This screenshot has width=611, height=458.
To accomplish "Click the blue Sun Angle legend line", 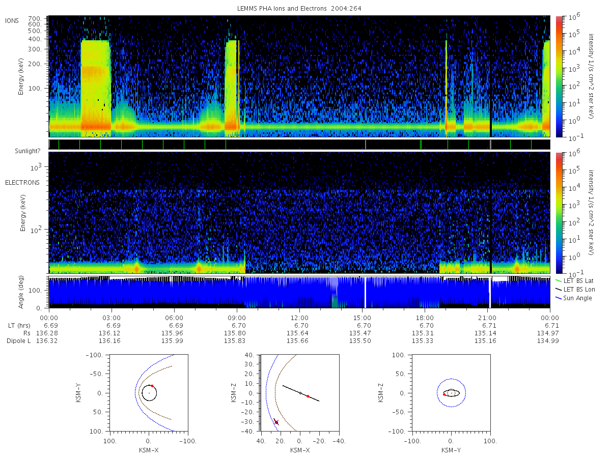I will (558, 298).
